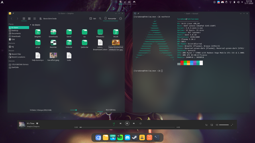Switch Dolphin to icons view mode
This screenshot has height=143, width=255.
coord(24,19)
